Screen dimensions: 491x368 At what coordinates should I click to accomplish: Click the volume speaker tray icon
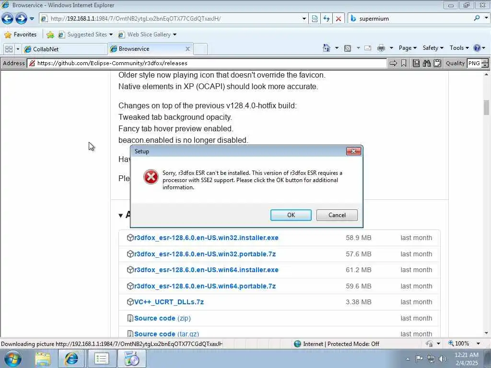click(x=443, y=358)
